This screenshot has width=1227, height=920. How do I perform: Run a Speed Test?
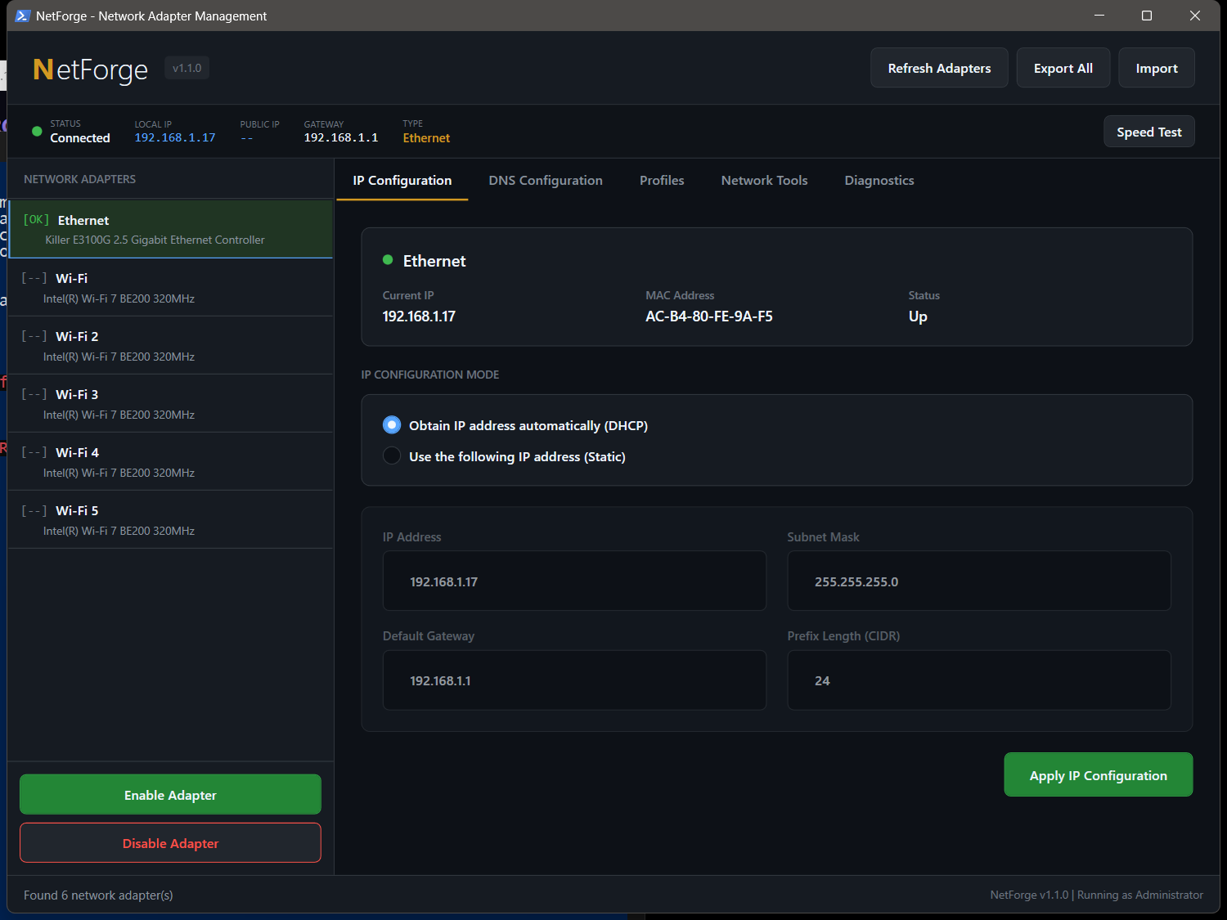pyautogui.click(x=1148, y=131)
